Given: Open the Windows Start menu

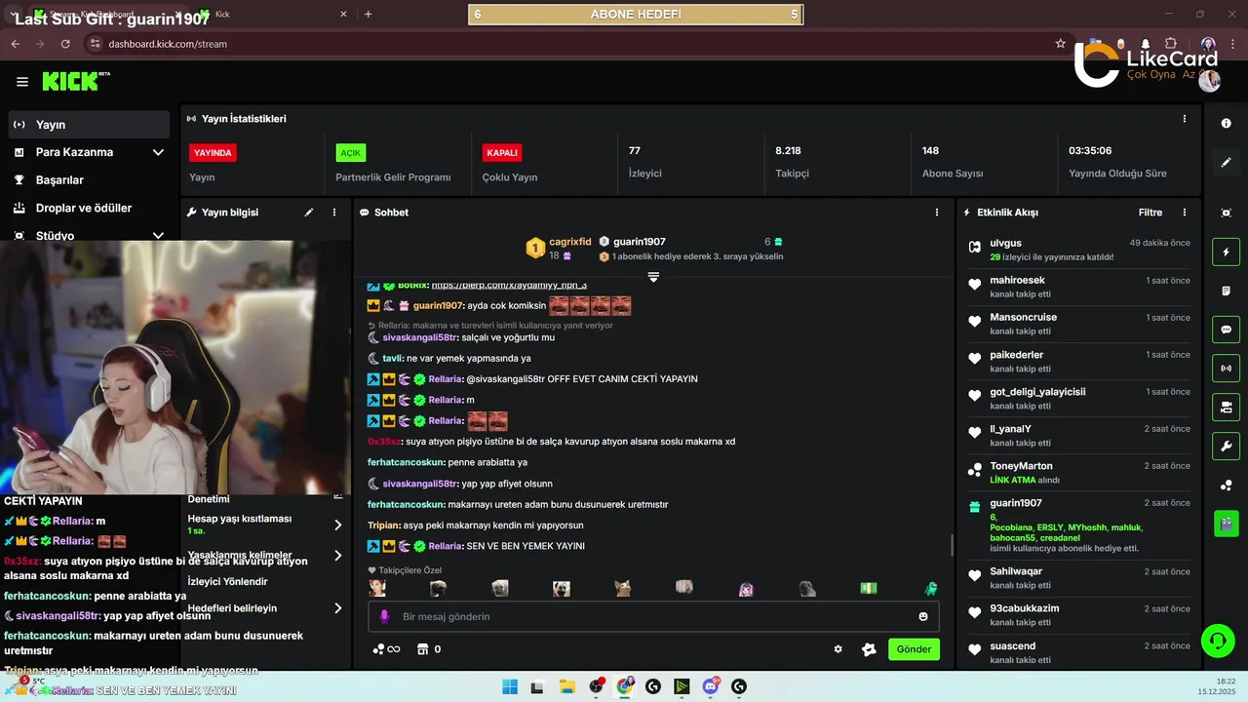Looking at the screenshot, I should click(510, 686).
